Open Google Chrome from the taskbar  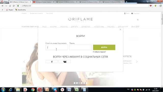coord(33,90)
